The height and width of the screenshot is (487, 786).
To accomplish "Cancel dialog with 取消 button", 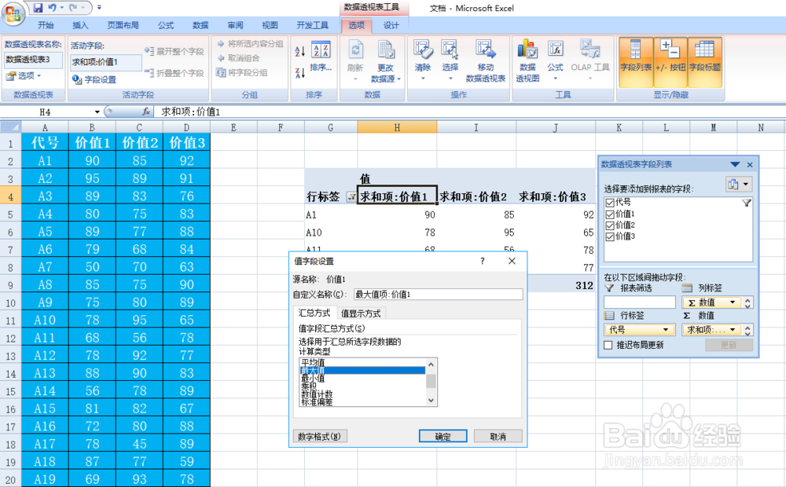I will point(498,437).
